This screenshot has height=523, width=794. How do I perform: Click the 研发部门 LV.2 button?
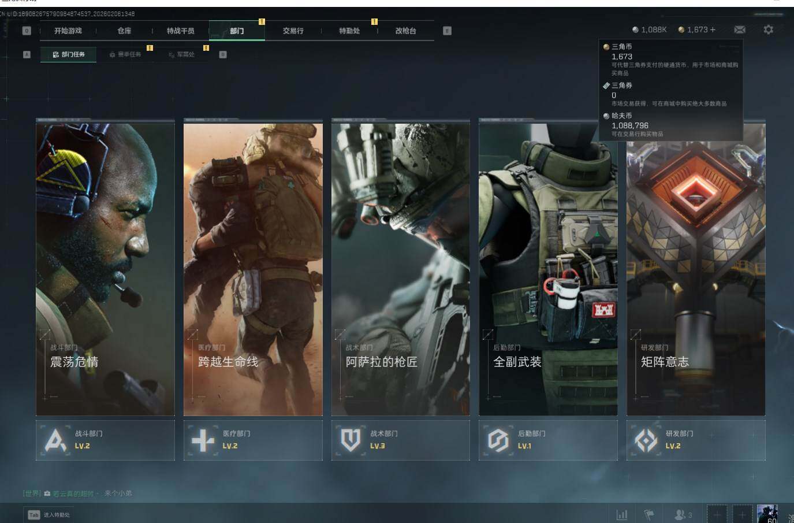click(696, 440)
